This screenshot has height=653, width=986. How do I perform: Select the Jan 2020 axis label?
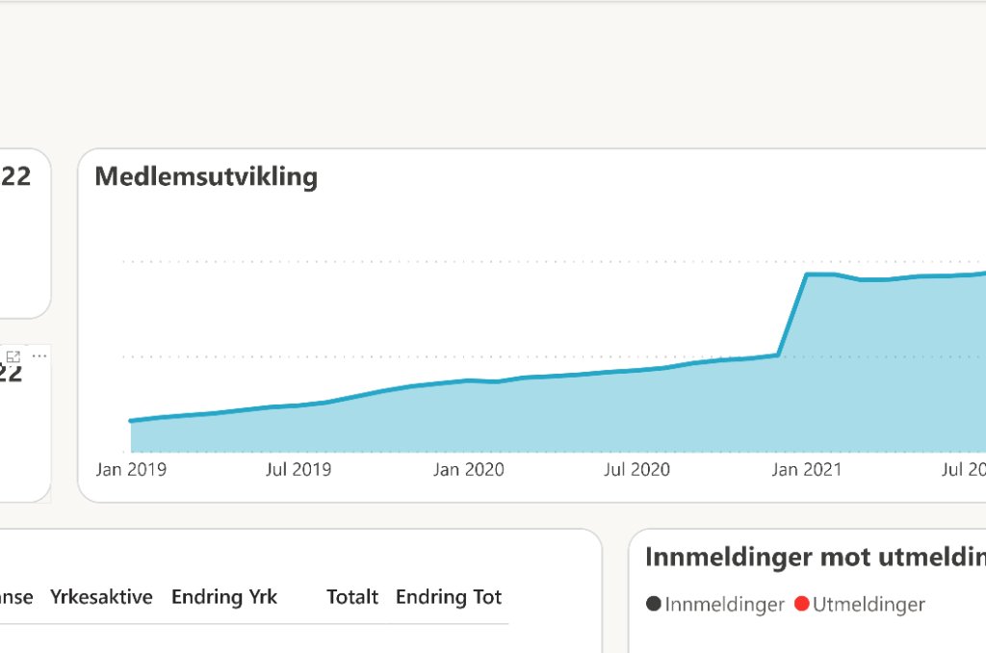(468, 470)
